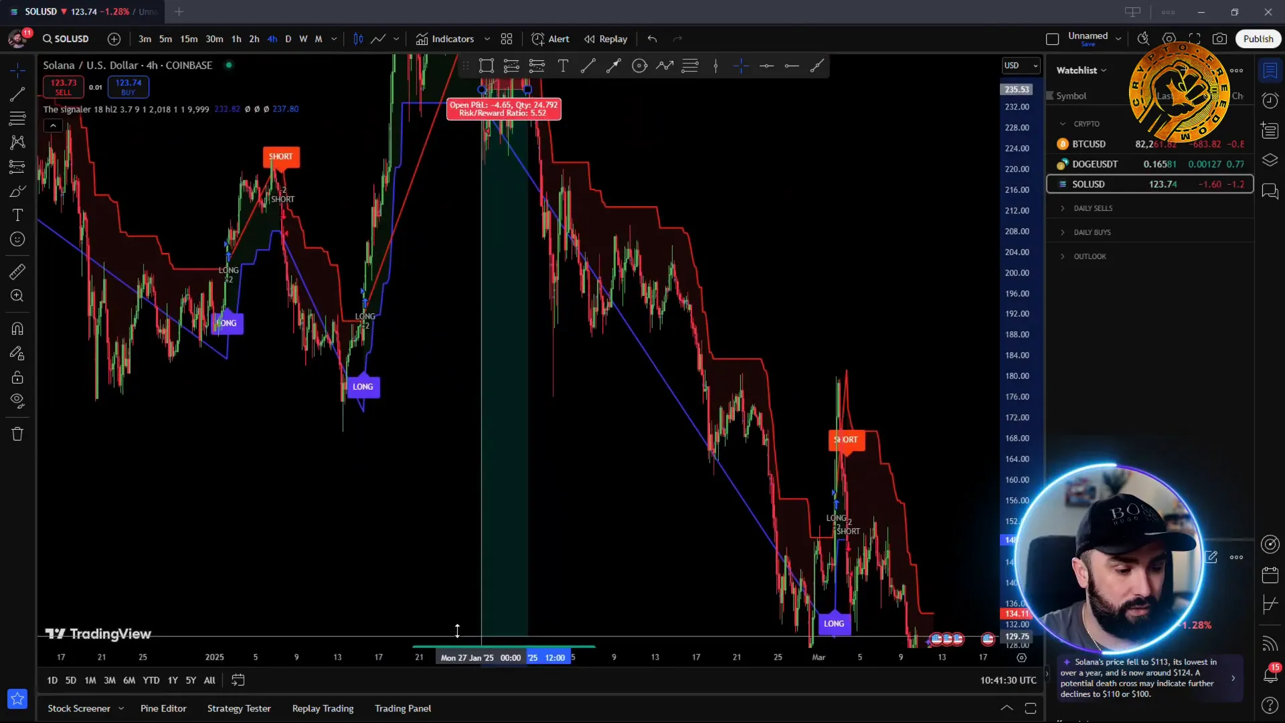Image resolution: width=1285 pixels, height=723 pixels.
Task: Select the trend line drawing tool
Action: pos(17,94)
